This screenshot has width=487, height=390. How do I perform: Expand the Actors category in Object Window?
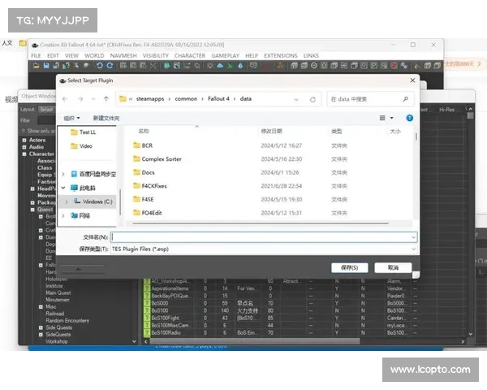click(x=24, y=141)
